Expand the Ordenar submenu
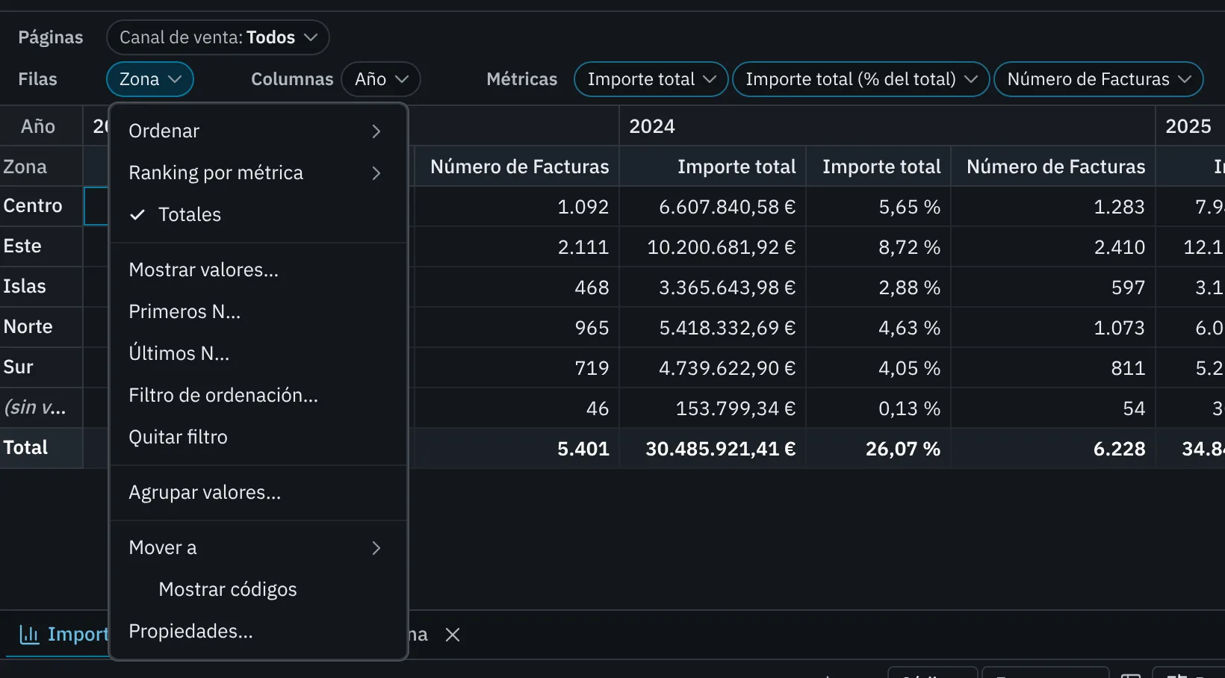 tap(258, 131)
